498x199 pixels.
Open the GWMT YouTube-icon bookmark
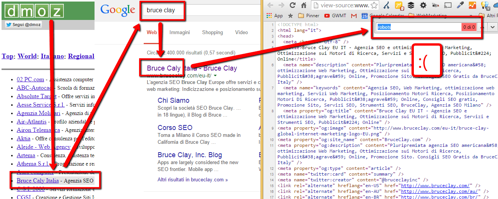[335, 16]
